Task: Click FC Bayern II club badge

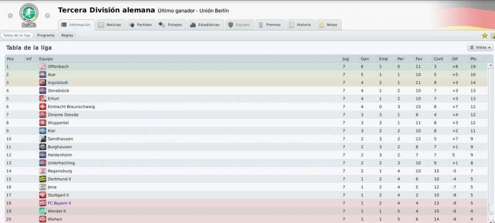Action: (43, 203)
